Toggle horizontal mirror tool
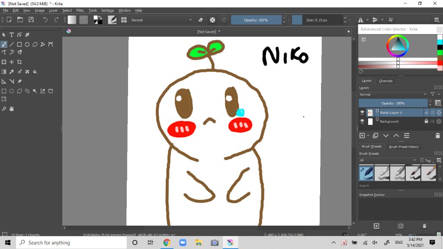Image resolution: width=443 pixels, height=249 pixels. pyautogui.click(x=361, y=20)
